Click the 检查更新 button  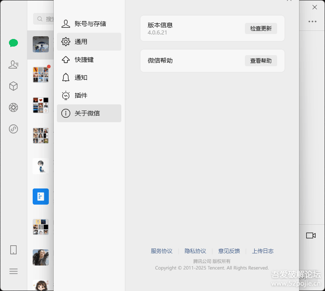pos(261,28)
